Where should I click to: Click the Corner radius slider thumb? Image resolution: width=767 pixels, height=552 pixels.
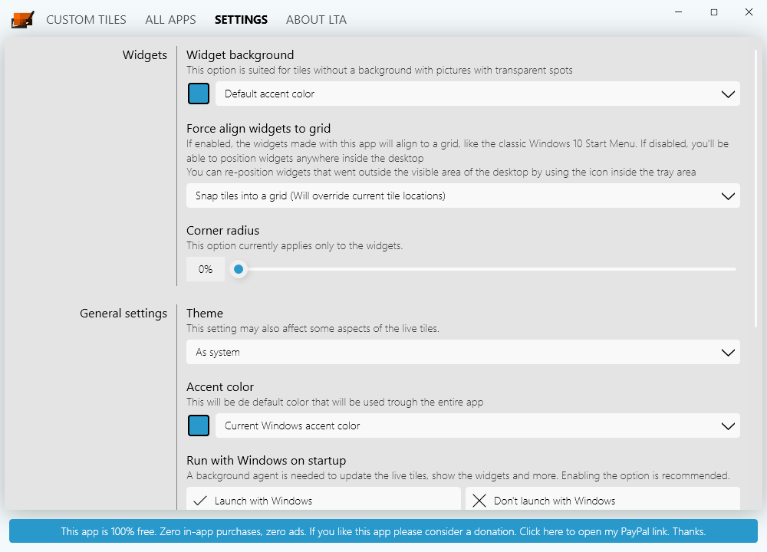point(239,269)
